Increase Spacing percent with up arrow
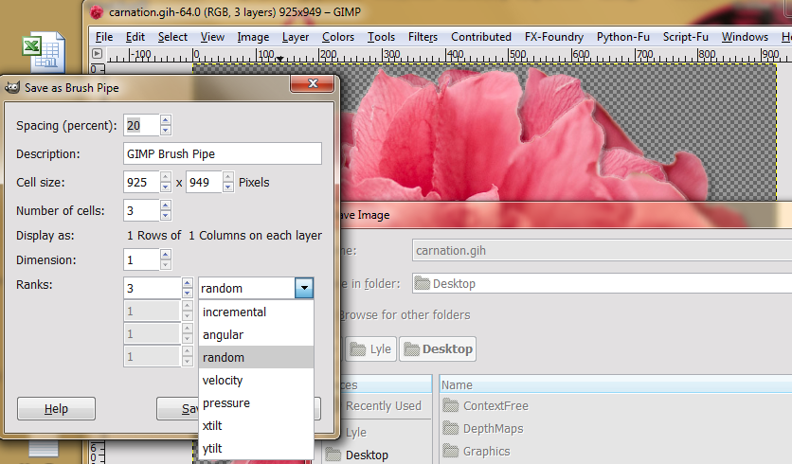This screenshot has width=792, height=464. pos(166,120)
